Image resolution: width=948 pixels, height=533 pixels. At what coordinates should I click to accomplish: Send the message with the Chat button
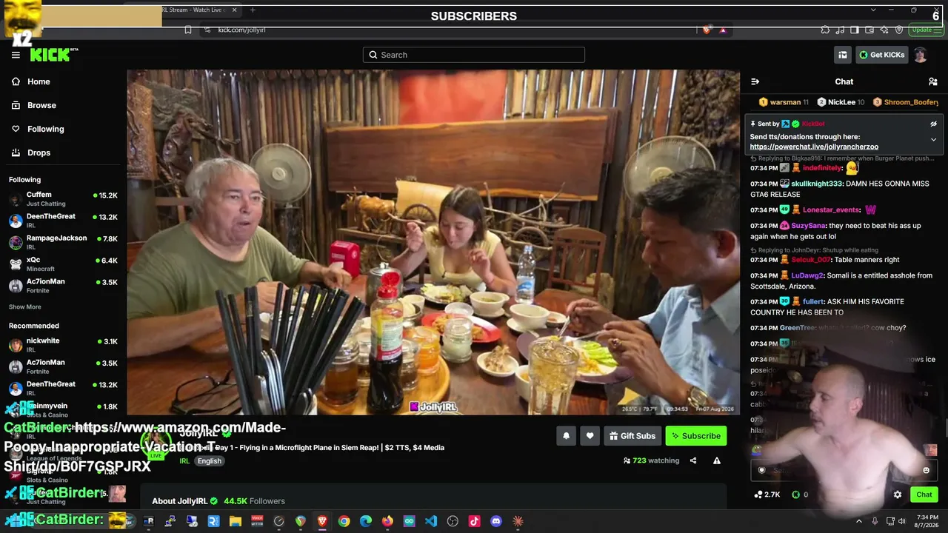(924, 495)
